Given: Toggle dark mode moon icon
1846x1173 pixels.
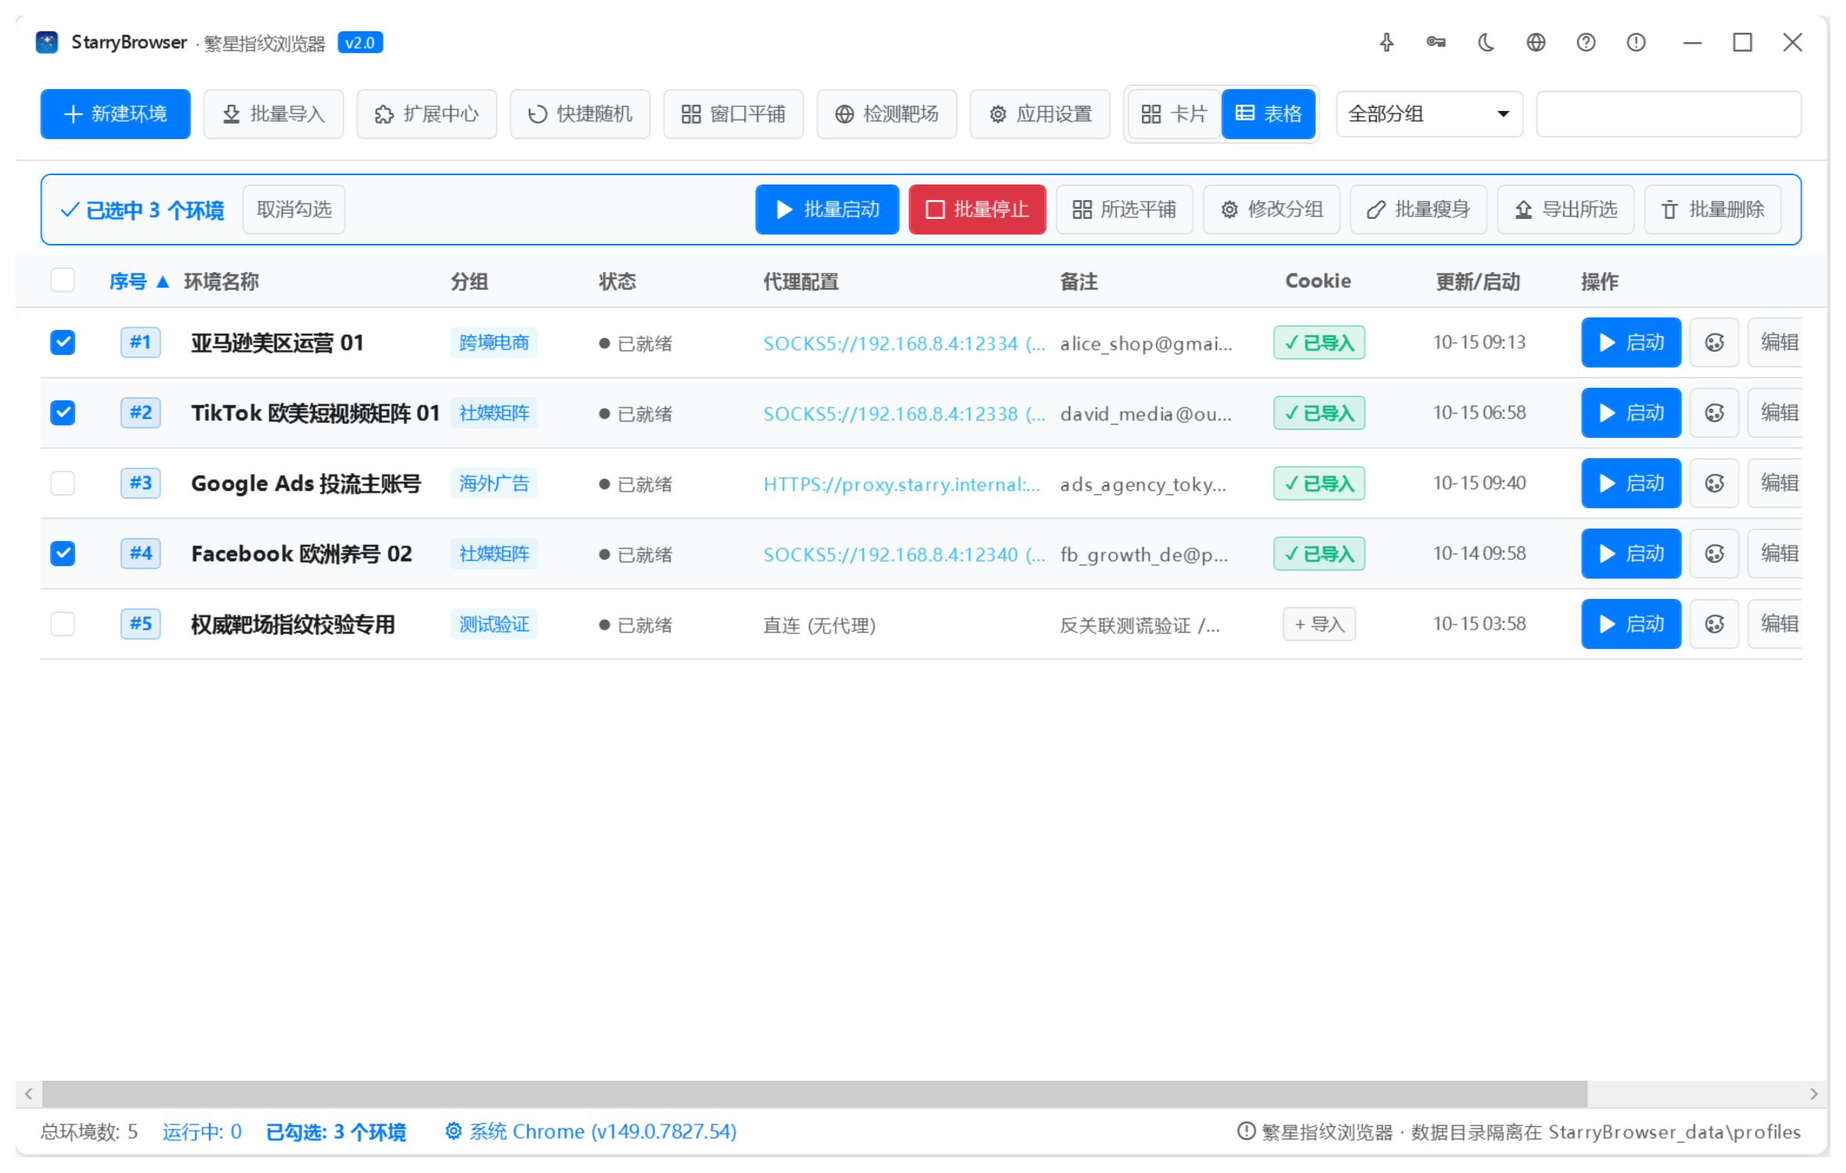Looking at the screenshot, I should [x=1486, y=42].
